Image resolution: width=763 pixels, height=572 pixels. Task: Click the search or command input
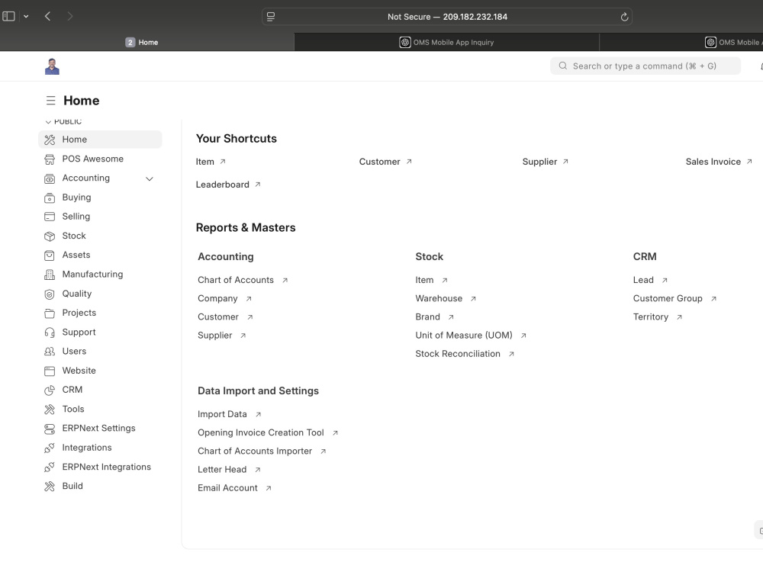tap(645, 66)
